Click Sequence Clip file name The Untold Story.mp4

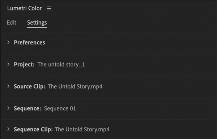click(82, 130)
